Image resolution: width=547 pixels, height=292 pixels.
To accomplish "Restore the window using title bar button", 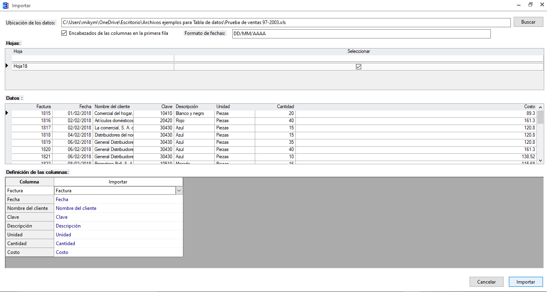I will pyautogui.click(x=530, y=5).
